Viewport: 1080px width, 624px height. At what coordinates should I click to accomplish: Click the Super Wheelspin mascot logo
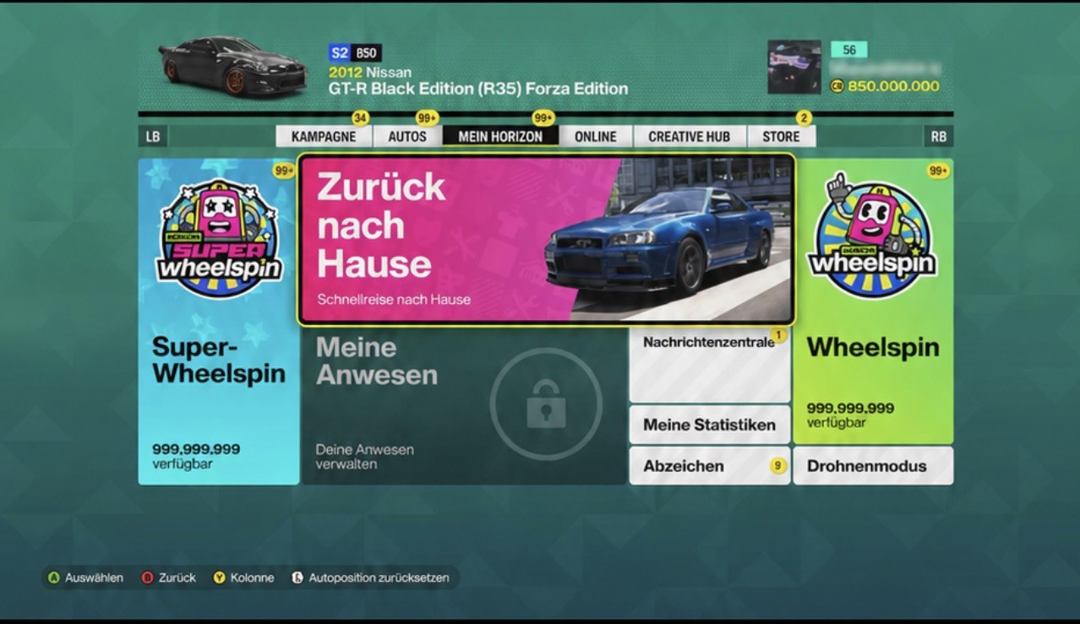(x=219, y=239)
